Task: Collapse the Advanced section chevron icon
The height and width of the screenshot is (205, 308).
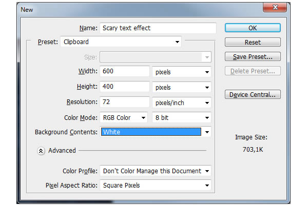Action: tap(41, 151)
